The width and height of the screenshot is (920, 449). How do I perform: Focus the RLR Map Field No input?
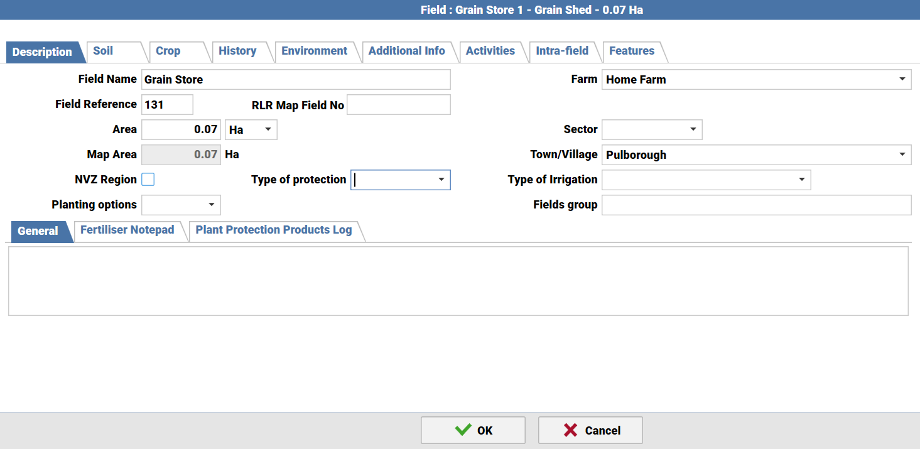pos(398,105)
